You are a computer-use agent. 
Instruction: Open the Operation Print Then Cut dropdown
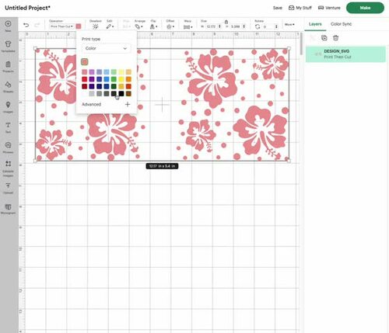click(x=61, y=26)
